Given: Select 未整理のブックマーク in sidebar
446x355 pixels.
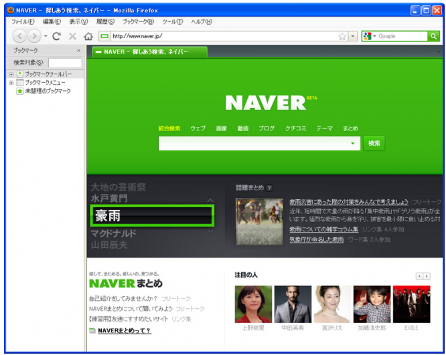Looking at the screenshot, I should click(x=48, y=91).
